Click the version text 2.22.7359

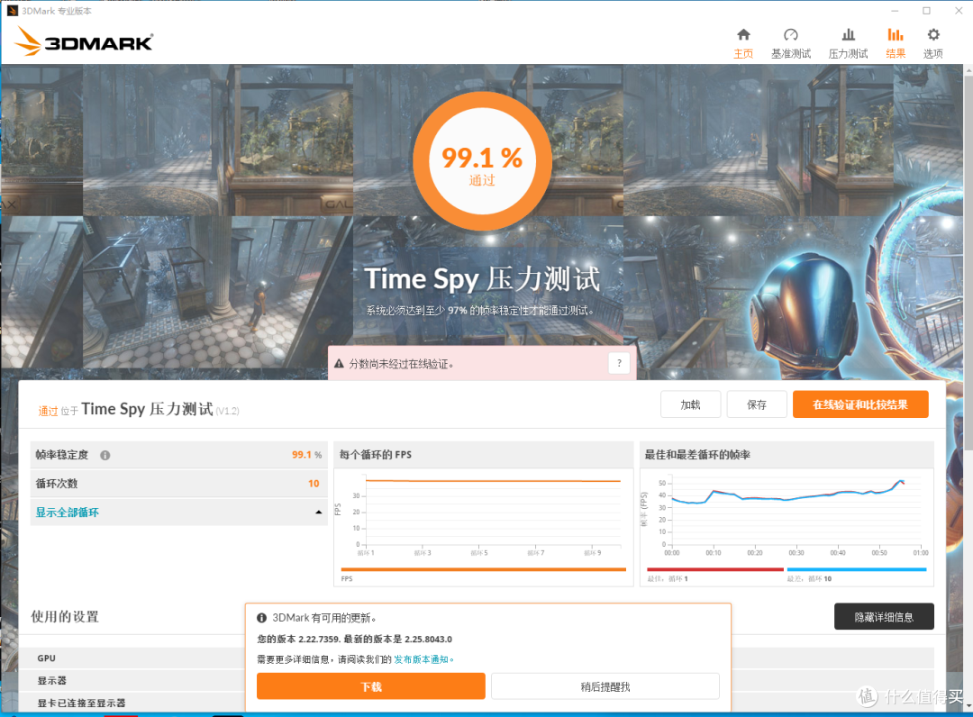[320, 639]
